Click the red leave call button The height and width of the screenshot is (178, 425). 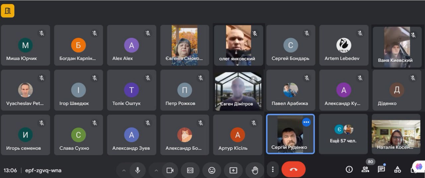click(x=294, y=170)
